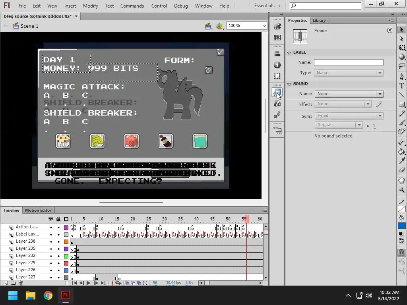
Task: Collapse the LABEL section
Action: (289, 53)
